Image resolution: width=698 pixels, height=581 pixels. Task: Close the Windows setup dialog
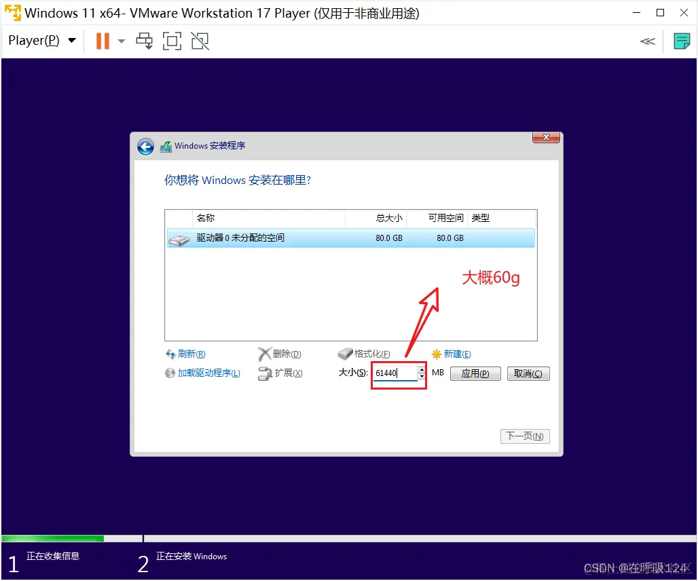point(546,137)
